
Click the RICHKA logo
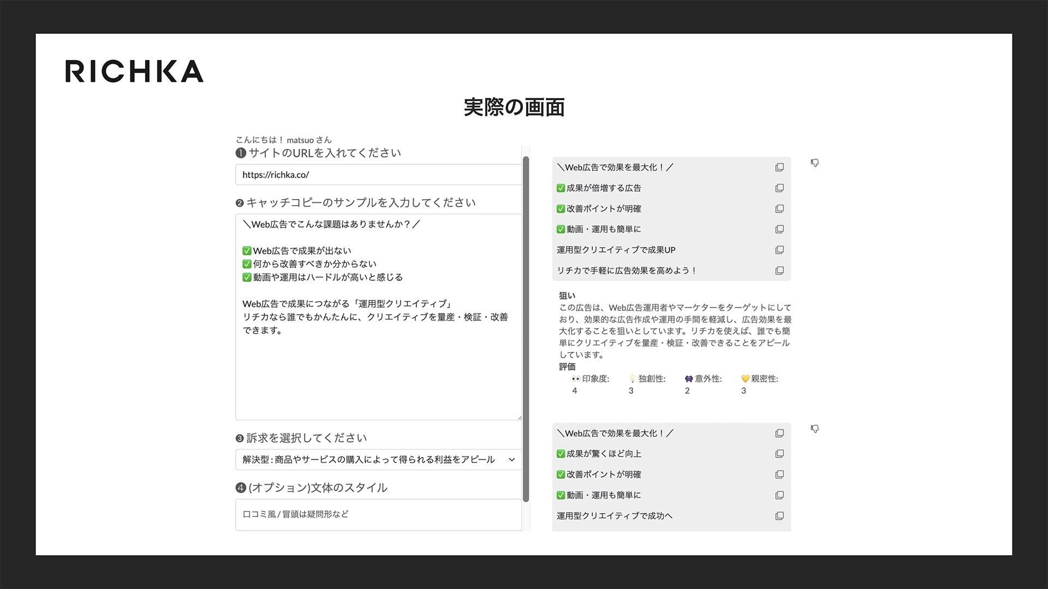134,71
